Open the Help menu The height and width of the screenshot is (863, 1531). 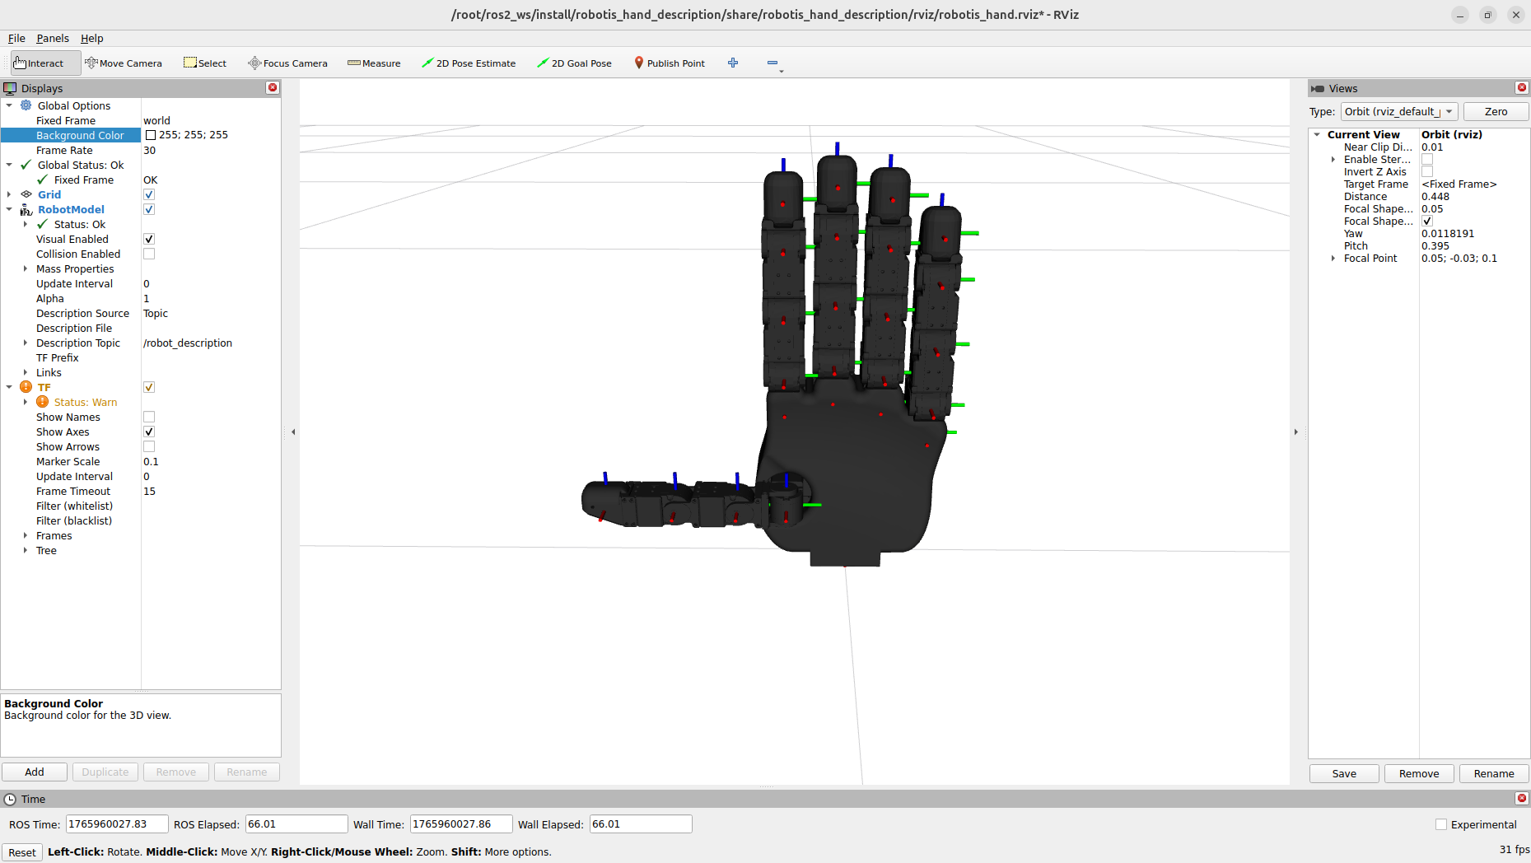tap(91, 38)
